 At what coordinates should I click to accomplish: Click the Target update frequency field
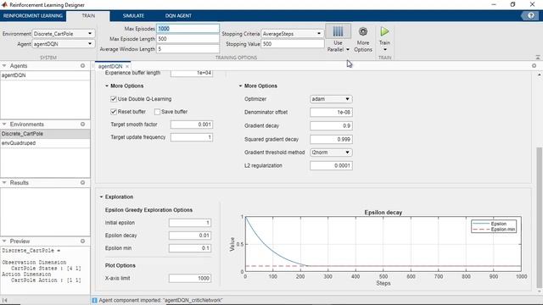pos(192,137)
